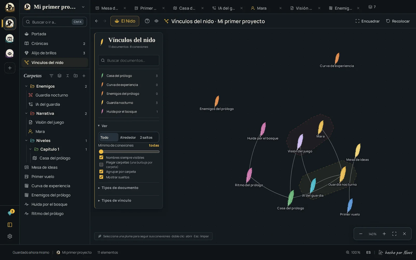Select the Primer vuelo feather node

coord(350,205)
